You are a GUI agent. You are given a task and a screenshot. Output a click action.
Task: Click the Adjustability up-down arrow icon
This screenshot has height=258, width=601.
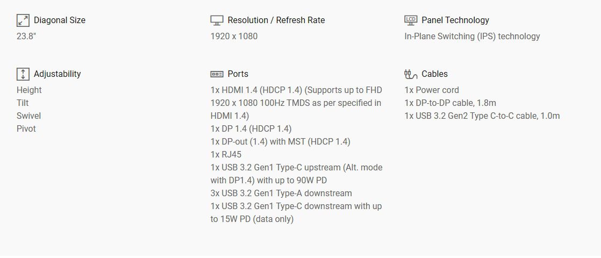tap(23, 74)
